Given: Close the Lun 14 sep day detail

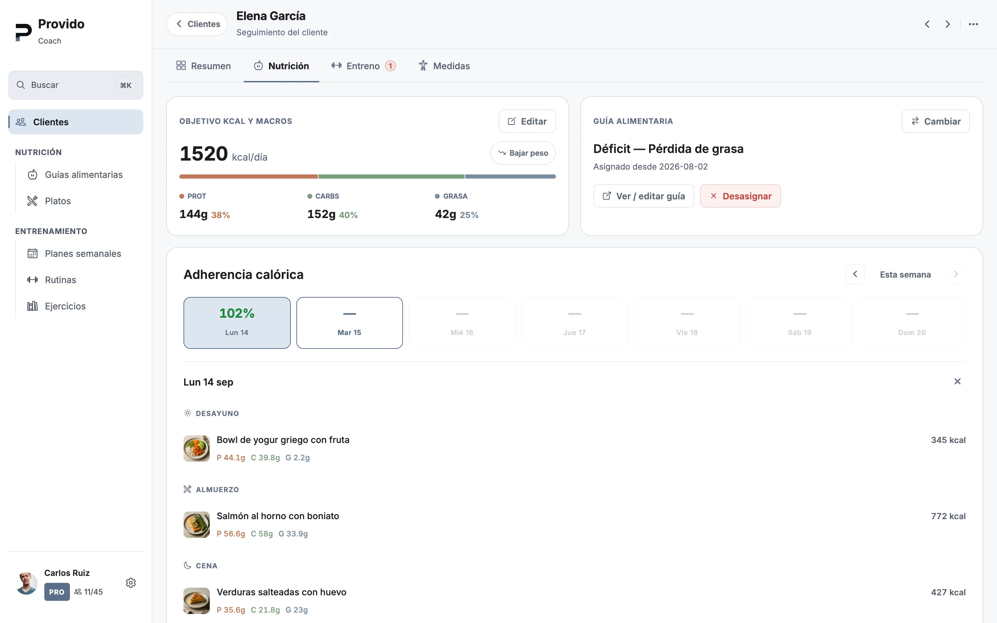Looking at the screenshot, I should coord(957,381).
